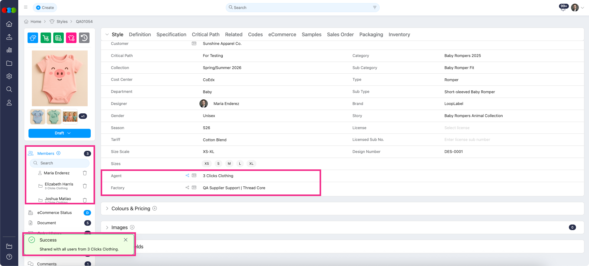589x266 pixels.
Task: Click the search filter icon
Action: (x=375, y=7)
